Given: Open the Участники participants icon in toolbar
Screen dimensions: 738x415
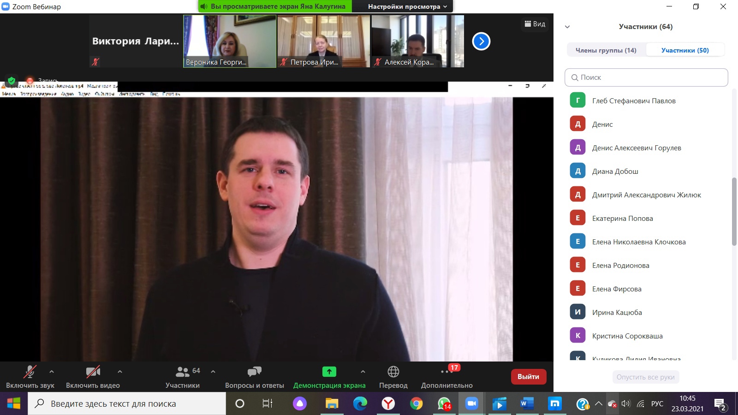Looking at the screenshot, I should click(x=183, y=372).
